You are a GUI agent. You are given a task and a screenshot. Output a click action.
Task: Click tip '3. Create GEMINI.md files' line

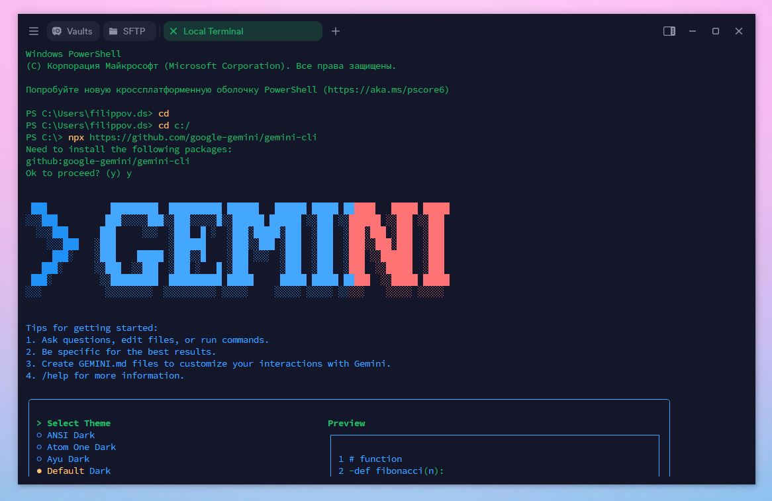pyautogui.click(x=209, y=364)
